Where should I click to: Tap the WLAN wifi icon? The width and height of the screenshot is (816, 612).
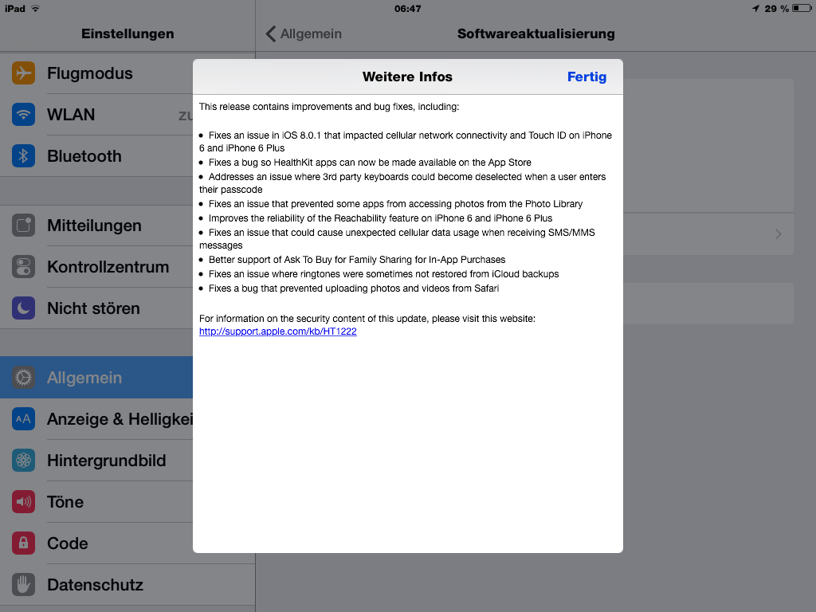[x=23, y=115]
